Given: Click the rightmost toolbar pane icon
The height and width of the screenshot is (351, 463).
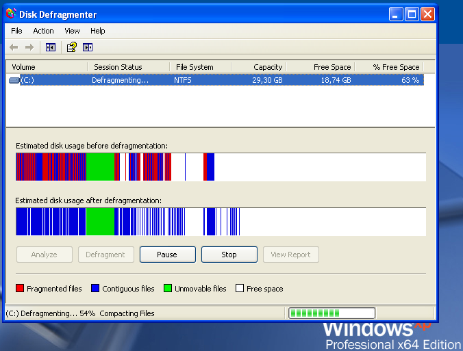Looking at the screenshot, I should pos(88,47).
